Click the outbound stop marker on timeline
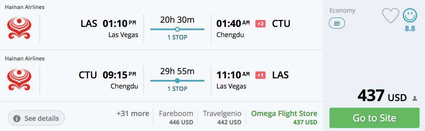425x131 pixels. [x=177, y=29]
